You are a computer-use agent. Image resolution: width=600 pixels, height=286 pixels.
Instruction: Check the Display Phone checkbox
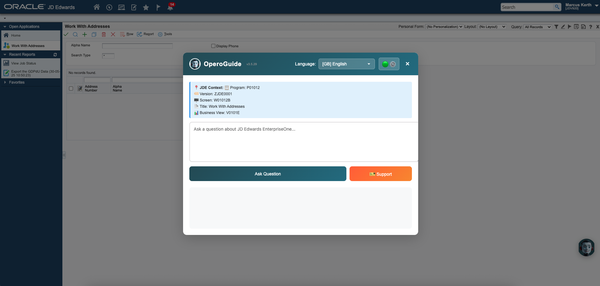coord(213,46)
